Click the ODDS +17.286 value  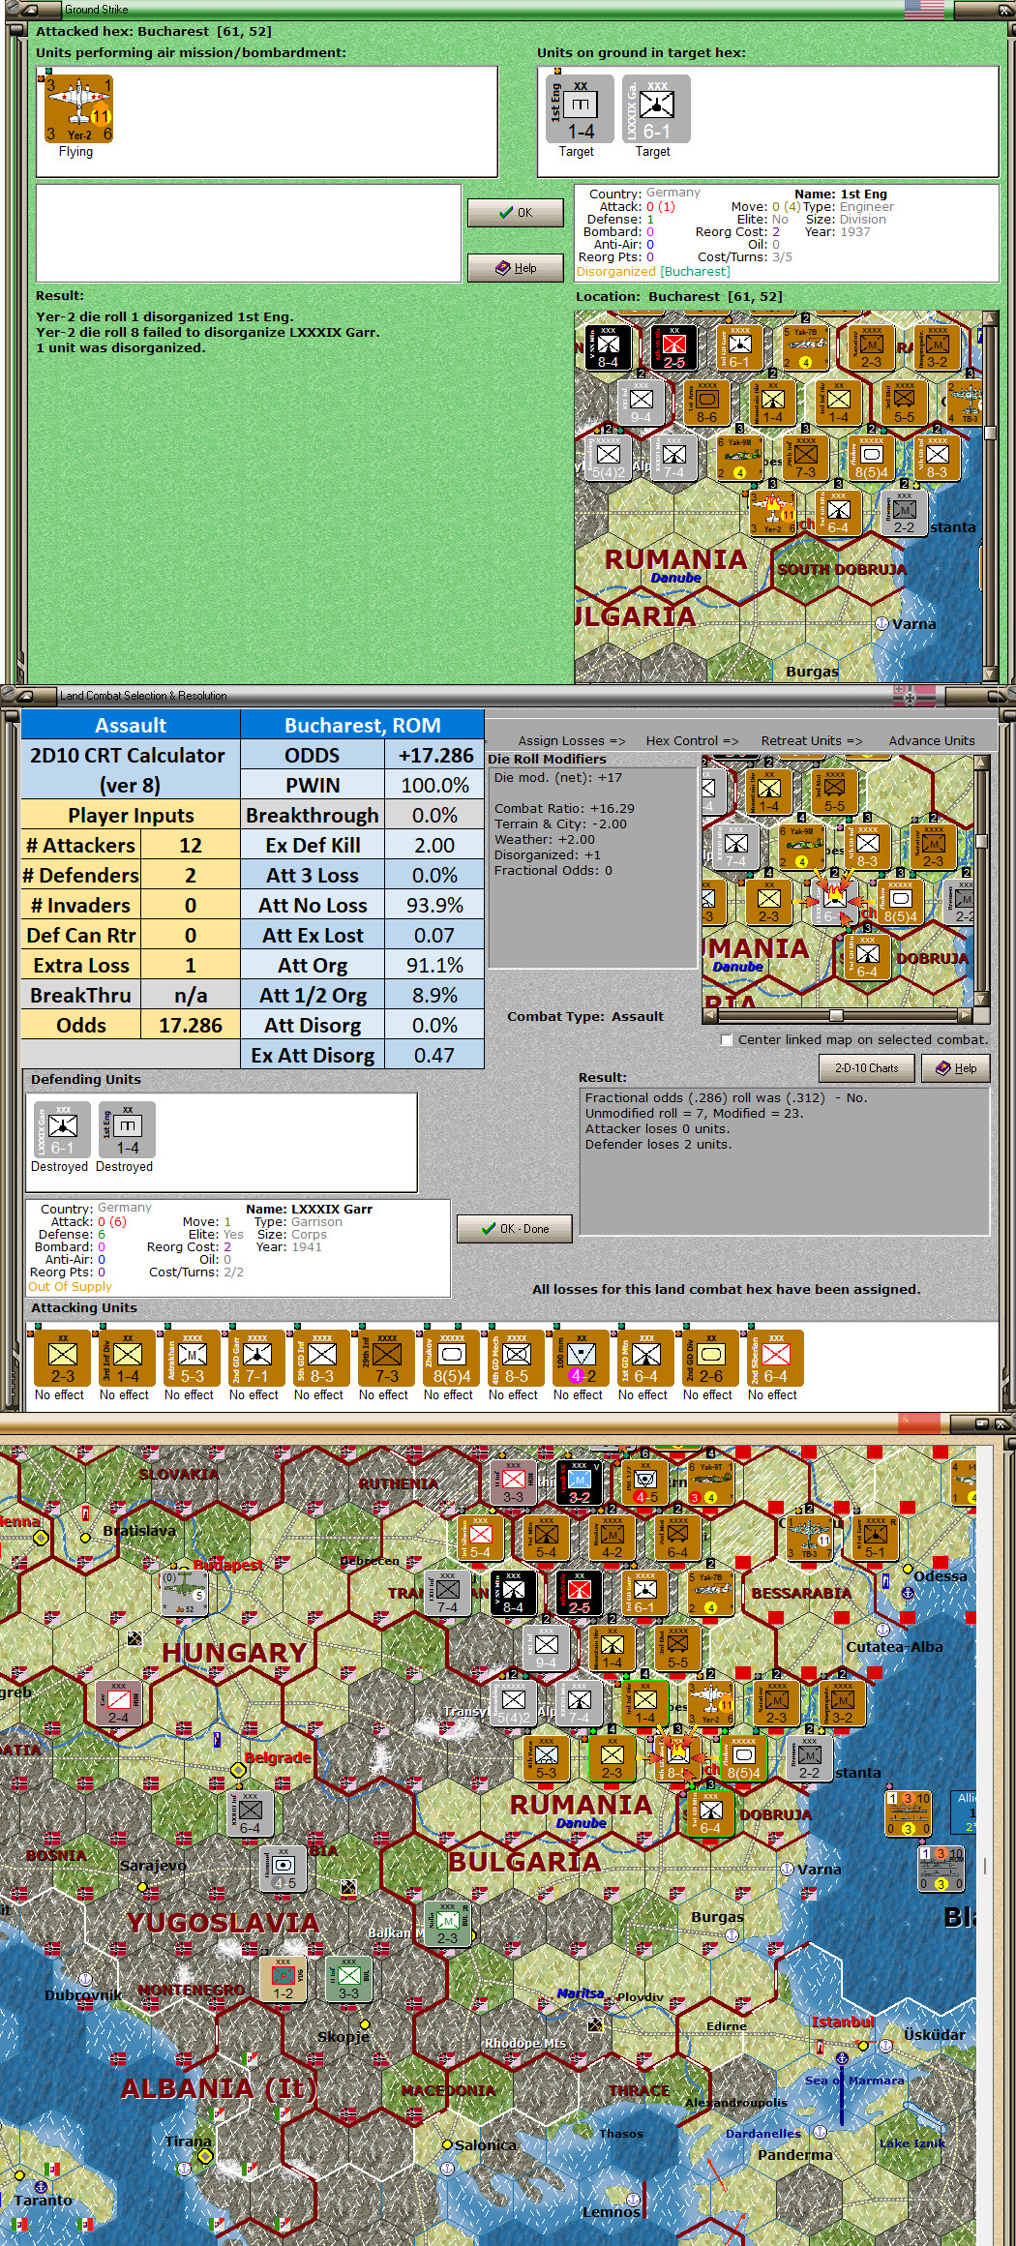coord(434,755)
